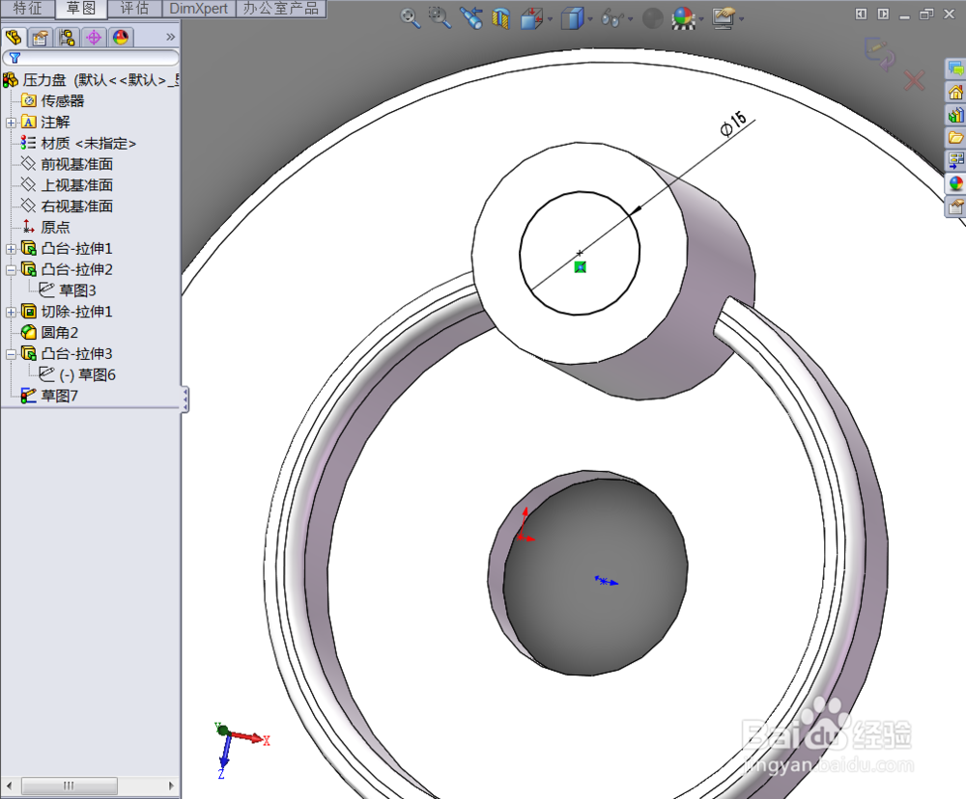
Task: Open the View Settings dropdown arrow
Action: [741, 19]
